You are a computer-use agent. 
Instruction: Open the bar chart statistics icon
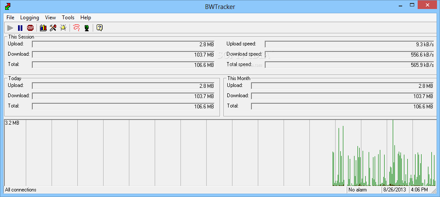pos(43,28)
